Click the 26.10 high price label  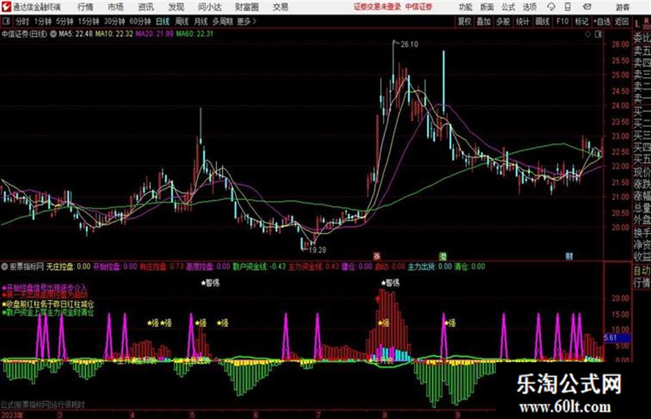[x=409, y=45]
